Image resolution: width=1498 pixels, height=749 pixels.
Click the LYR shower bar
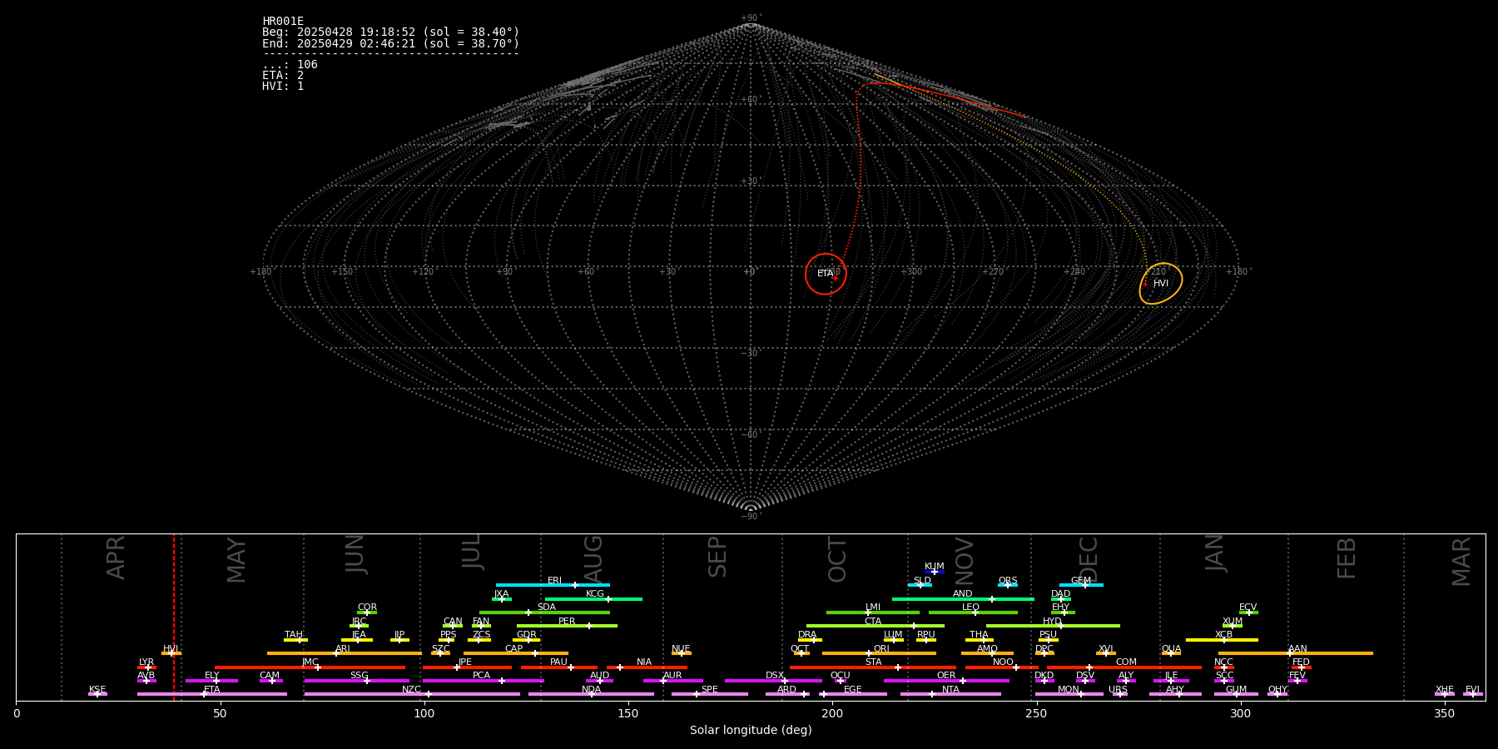146,667
